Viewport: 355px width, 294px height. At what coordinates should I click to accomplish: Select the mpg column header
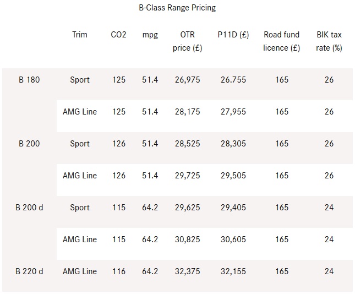[150, 35]
